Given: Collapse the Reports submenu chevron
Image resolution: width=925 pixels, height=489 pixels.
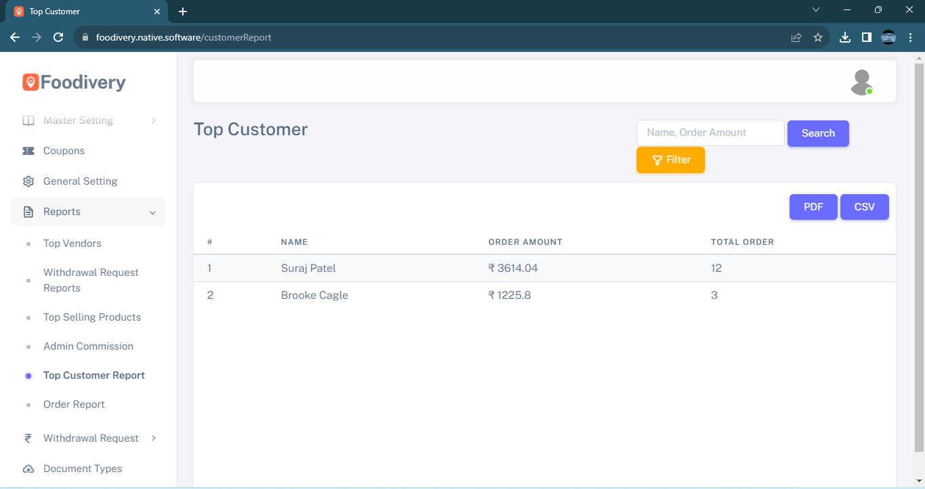Looking at the screenshot, I should pos(153,212).
